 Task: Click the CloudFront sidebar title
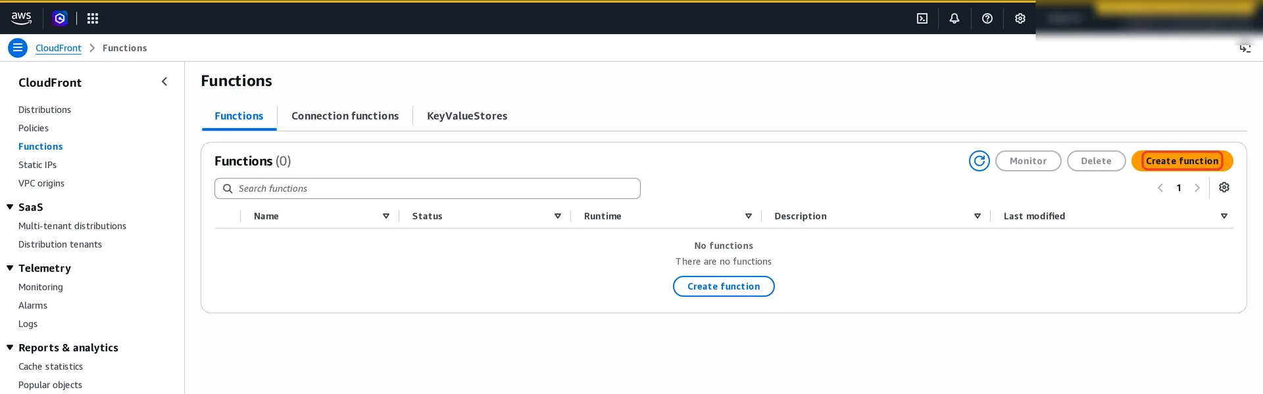click(50, 82)
